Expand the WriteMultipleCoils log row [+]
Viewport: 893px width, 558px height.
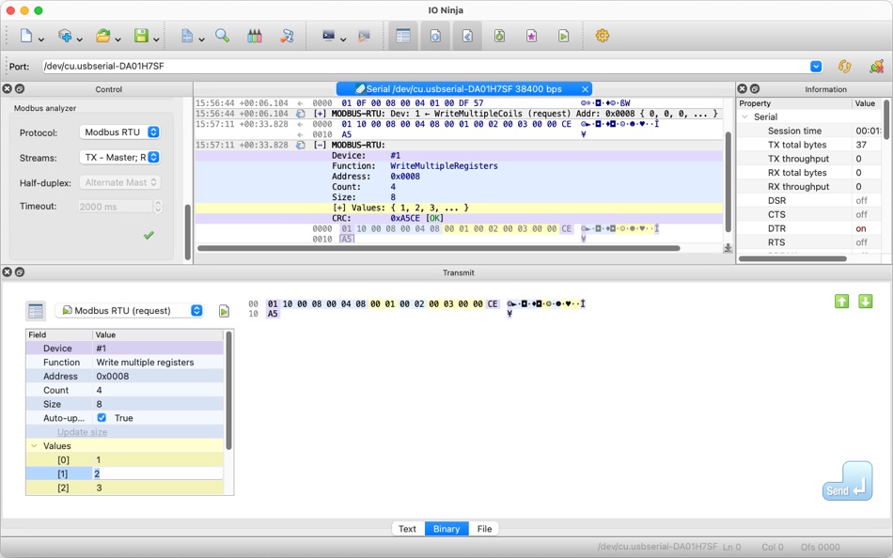tap(320, 114)
